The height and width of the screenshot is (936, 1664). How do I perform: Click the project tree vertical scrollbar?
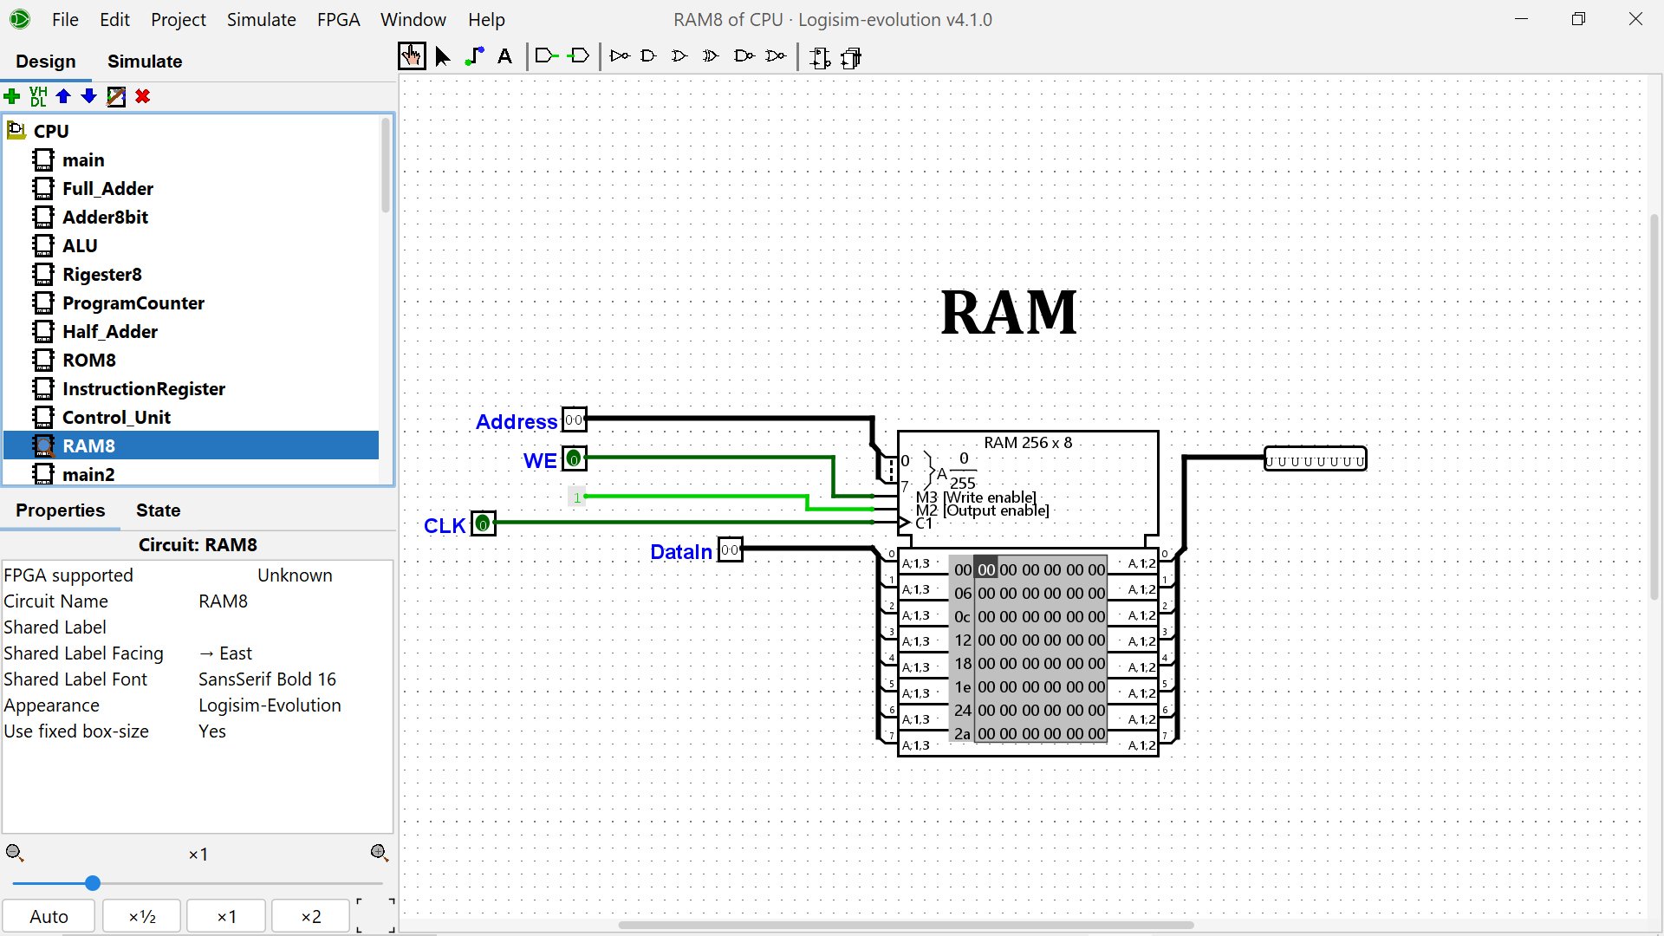(386, 165)
